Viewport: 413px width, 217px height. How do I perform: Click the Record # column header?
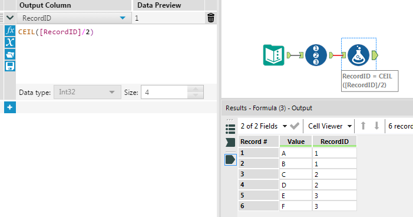[259, 142]
